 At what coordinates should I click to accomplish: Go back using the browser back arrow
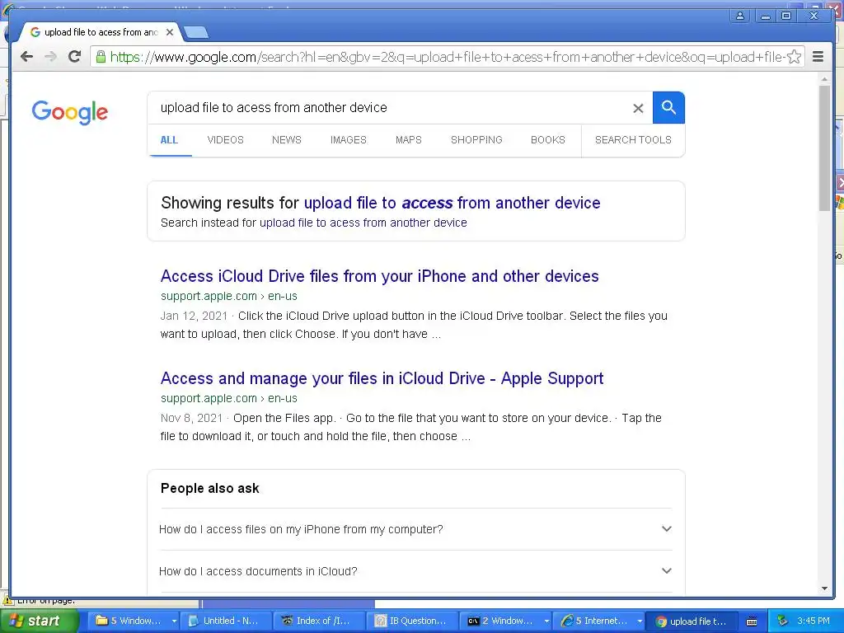click(26, 57)
